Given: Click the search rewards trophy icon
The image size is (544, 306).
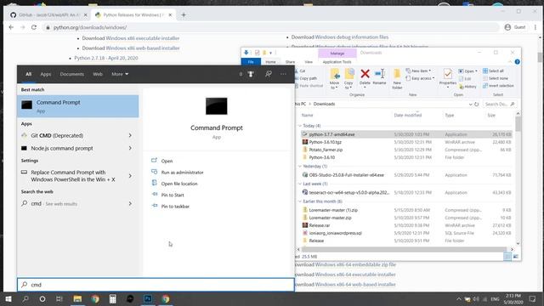Looking at the screenshot, I should point(251,74).
